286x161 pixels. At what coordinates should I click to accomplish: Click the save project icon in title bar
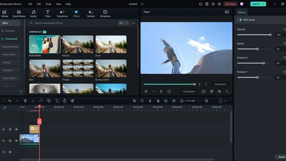(206, 4)
